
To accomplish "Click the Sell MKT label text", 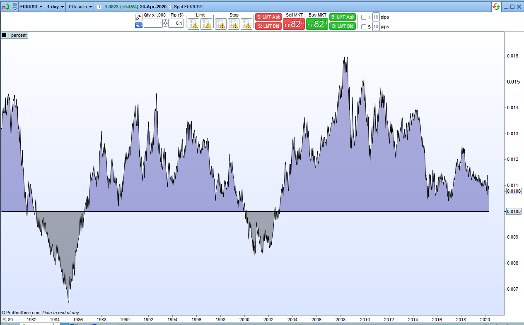I will [x=294, y=15].
